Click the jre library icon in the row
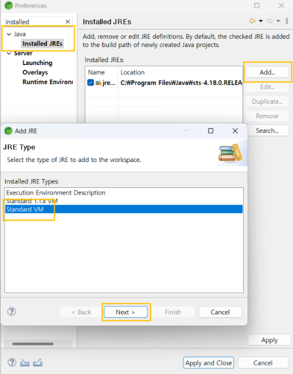The width and height of the screenshot is (293, 374). (x=98, y=83)
